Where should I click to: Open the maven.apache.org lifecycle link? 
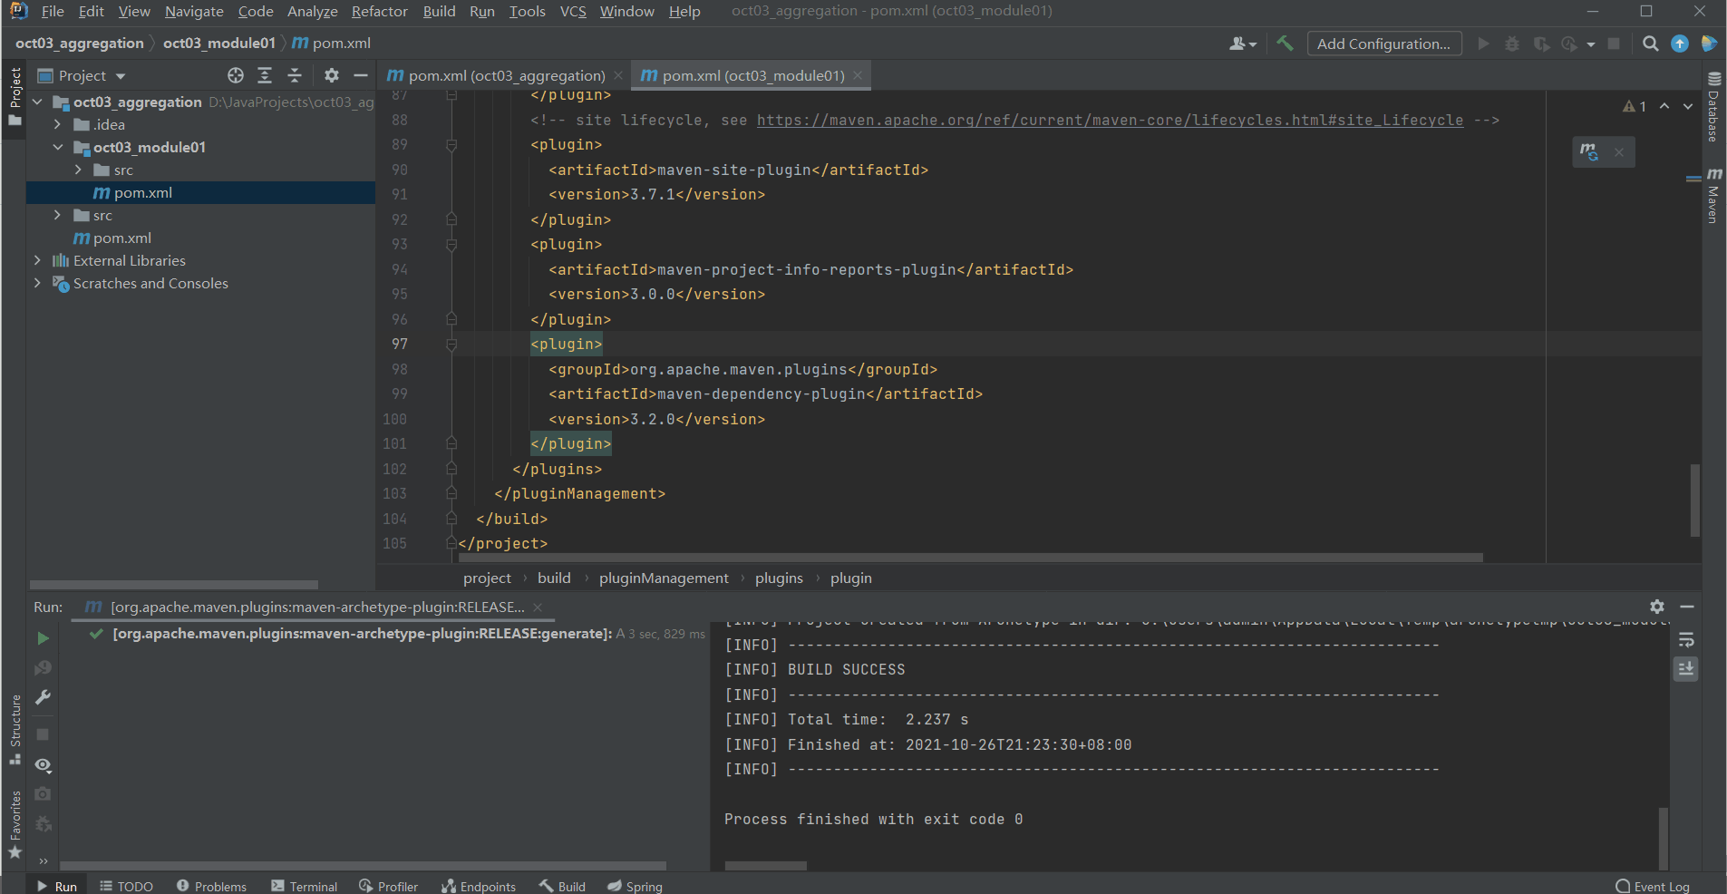coord(1110,120)
